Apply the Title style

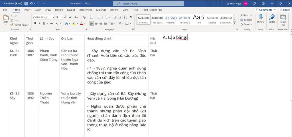198,20
